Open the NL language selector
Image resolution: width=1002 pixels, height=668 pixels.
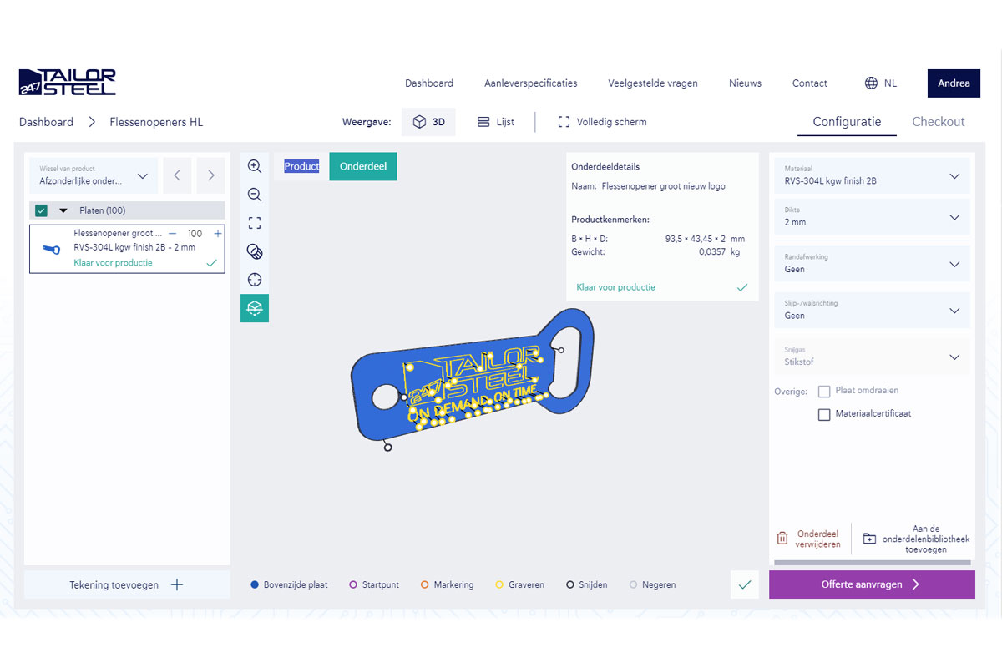tap(881, 83)
